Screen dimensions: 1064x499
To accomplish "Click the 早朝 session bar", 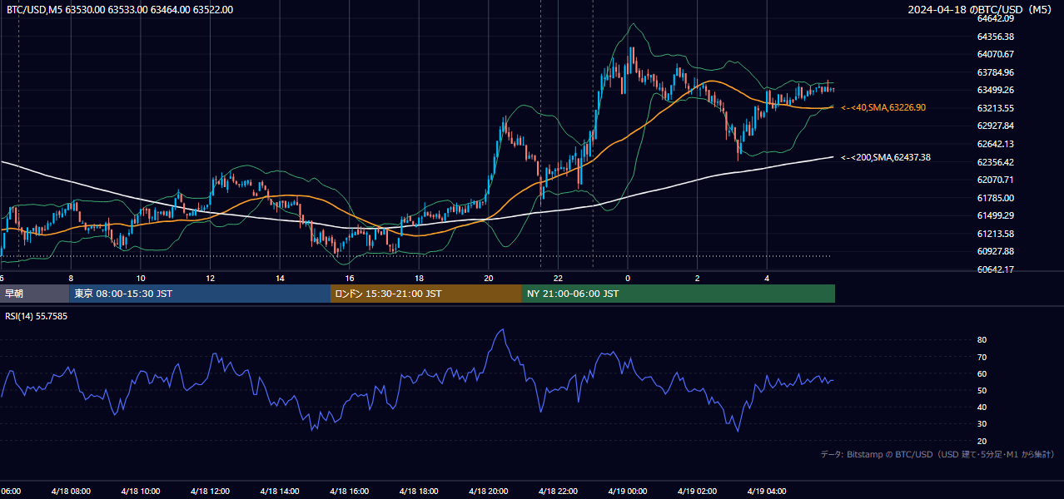I will pyautogui.click(x=34, y=294).
